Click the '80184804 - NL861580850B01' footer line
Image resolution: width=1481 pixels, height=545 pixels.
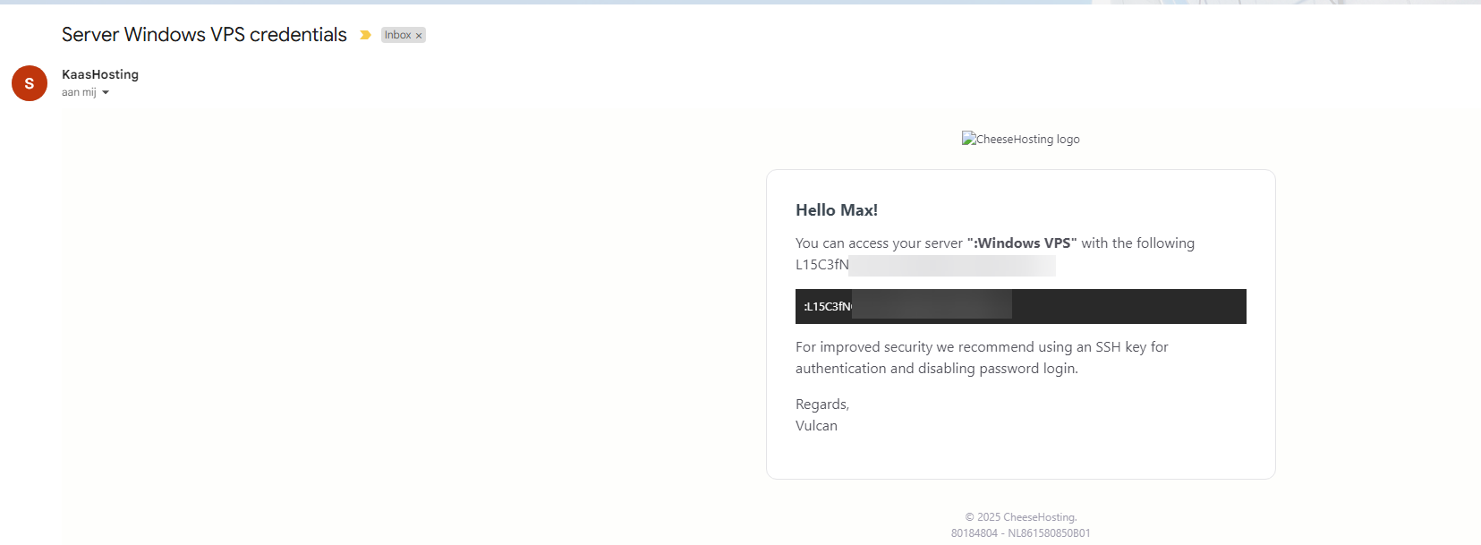1020,533
